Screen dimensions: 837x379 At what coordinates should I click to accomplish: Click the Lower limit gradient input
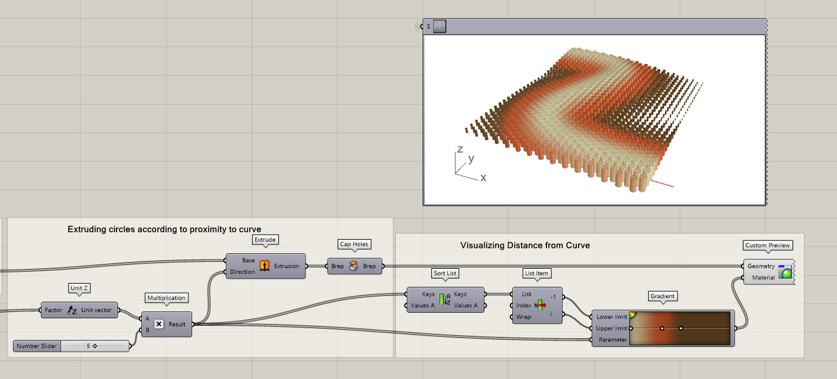pos(612,317)
